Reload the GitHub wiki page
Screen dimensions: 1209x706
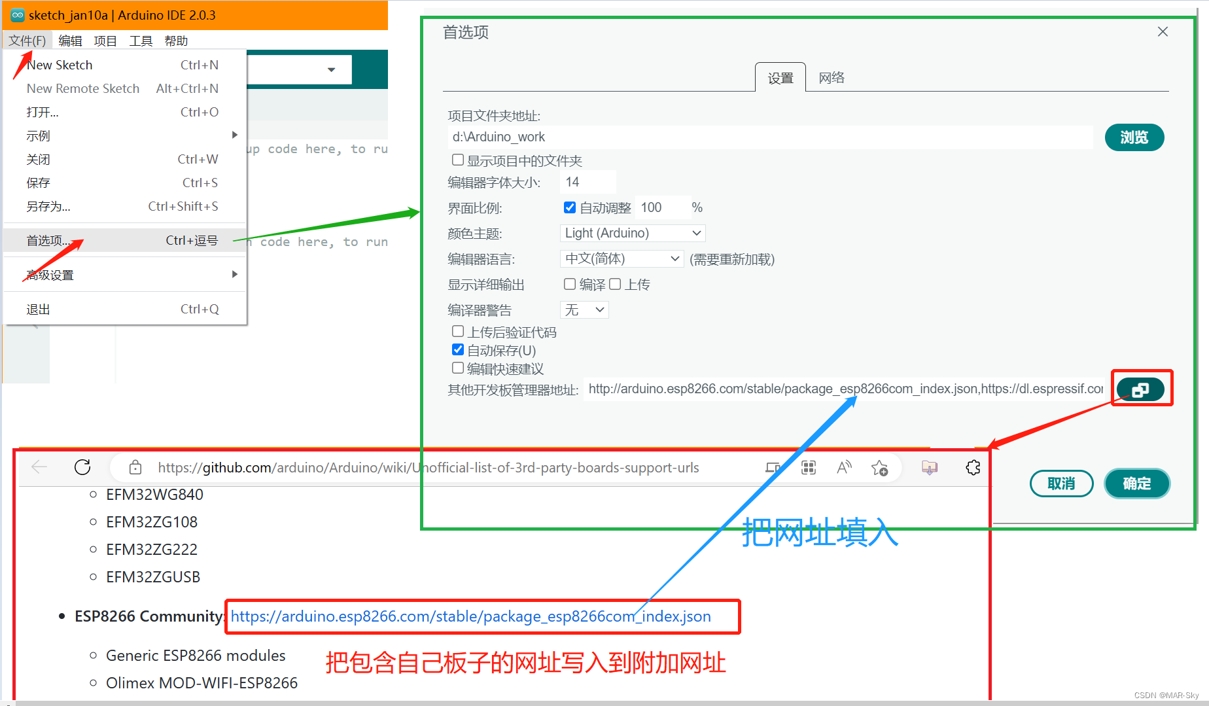(82, 467)
